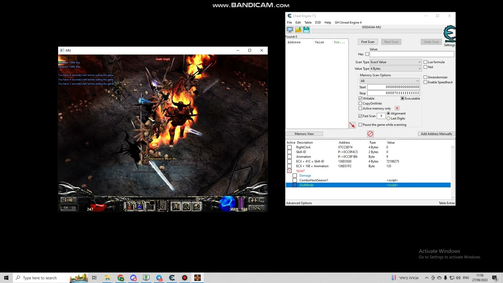
Task: Open Table Extras
Action: pyautogui.click(x=446, y=203)
